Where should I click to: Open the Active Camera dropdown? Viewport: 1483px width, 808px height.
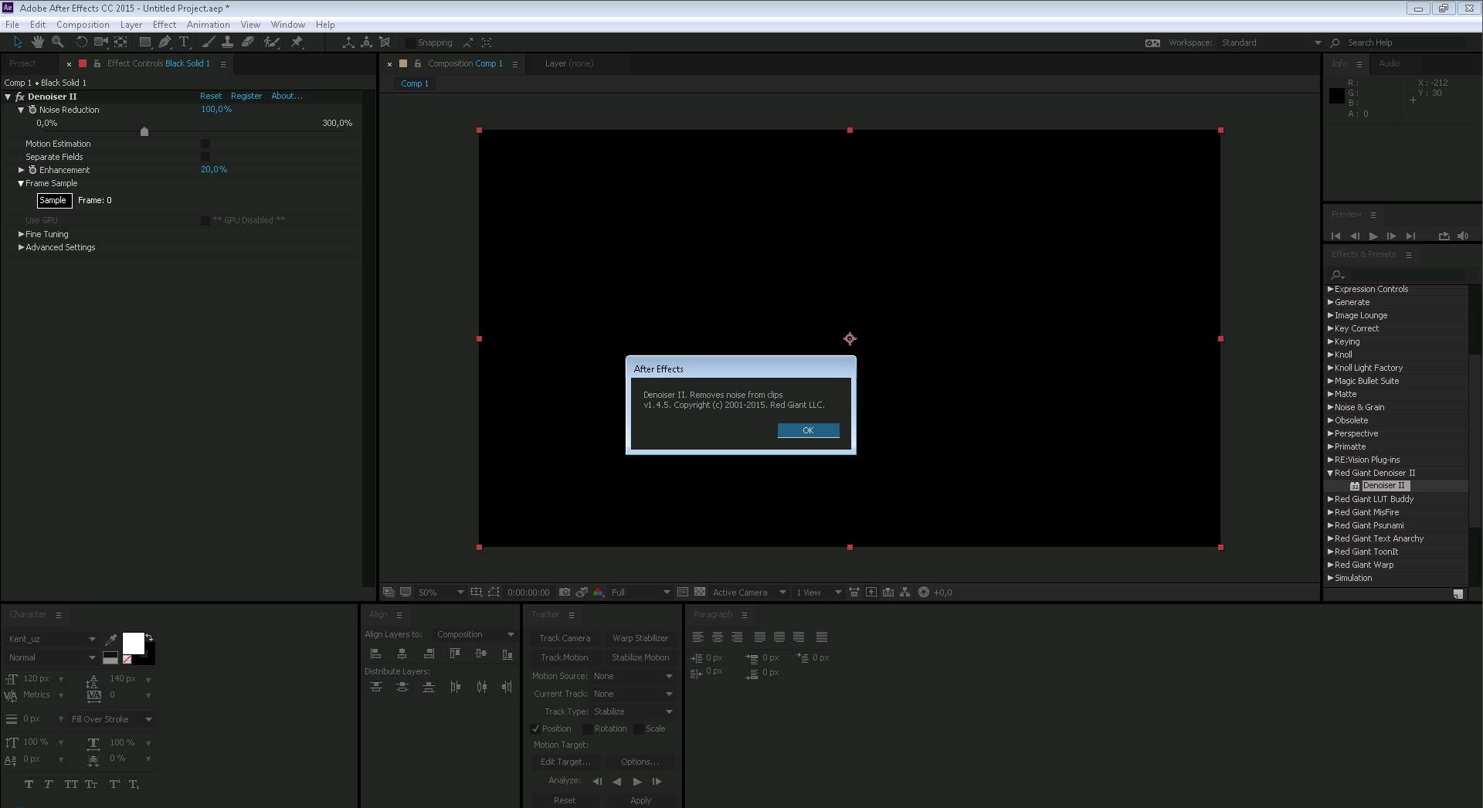tap(748, 592)
